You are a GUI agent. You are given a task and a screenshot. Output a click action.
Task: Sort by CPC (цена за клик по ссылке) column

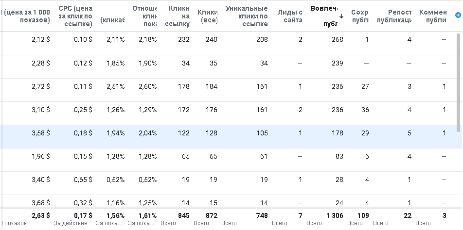[75, 16]
